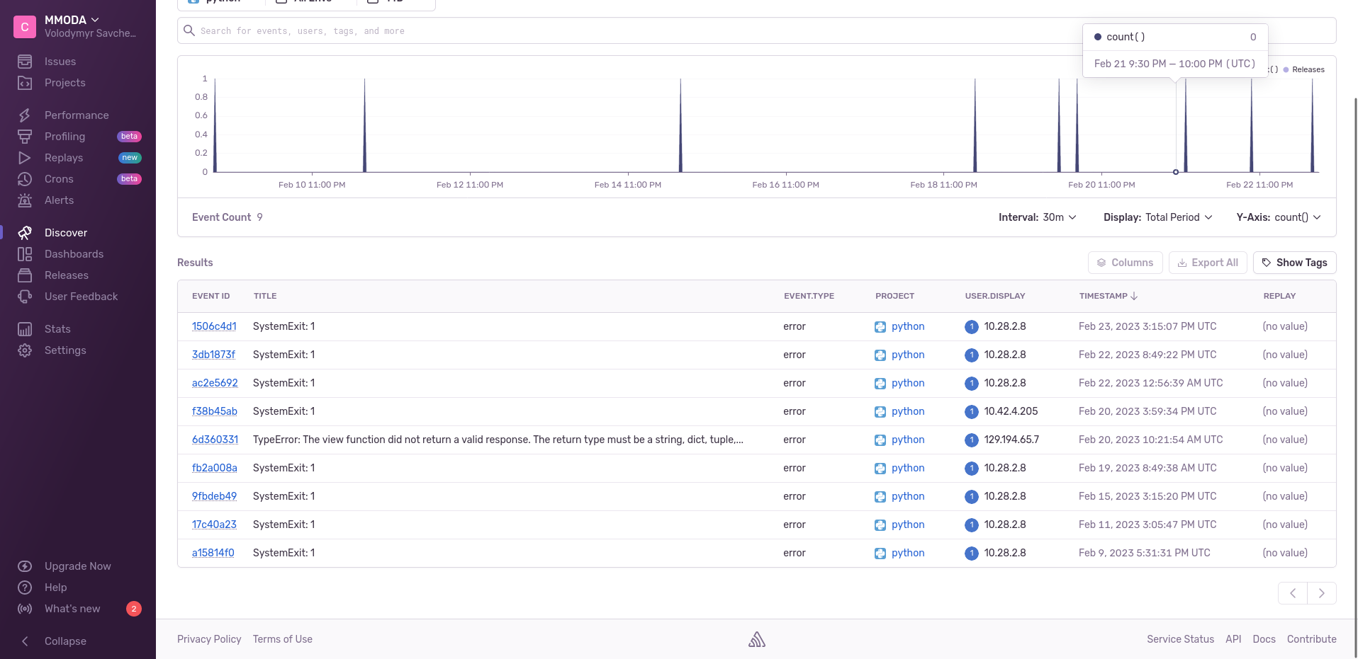
Task: Toggle the Show Tags display
Action: coord(1294,263)
